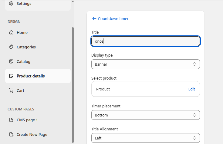The width and height of the screenshot is (223, 144).
Task: Select Catalog from the Design menu
Action: pyautogui.click(x=38, y=61)
